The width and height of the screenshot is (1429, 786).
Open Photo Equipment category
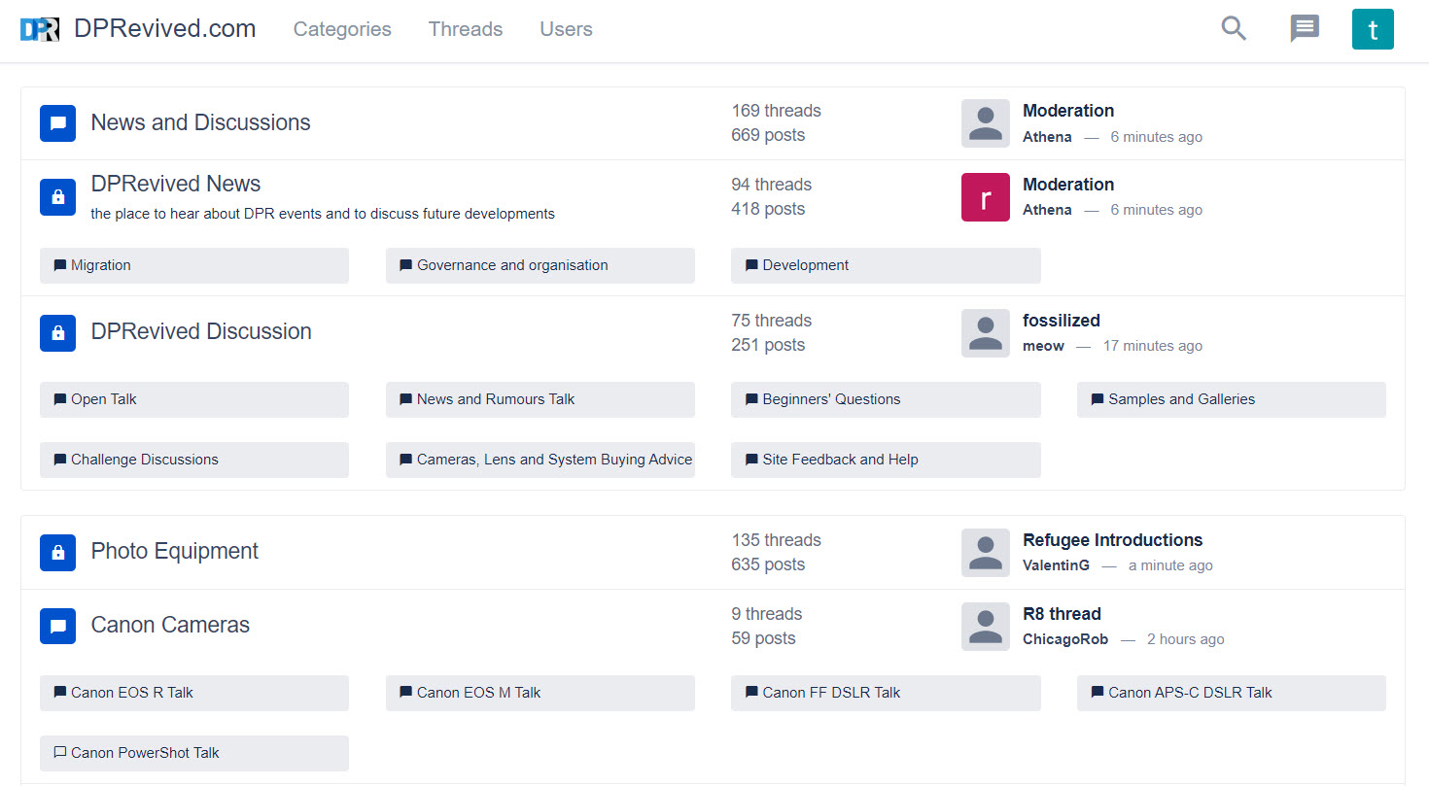[x=175, y=551]
